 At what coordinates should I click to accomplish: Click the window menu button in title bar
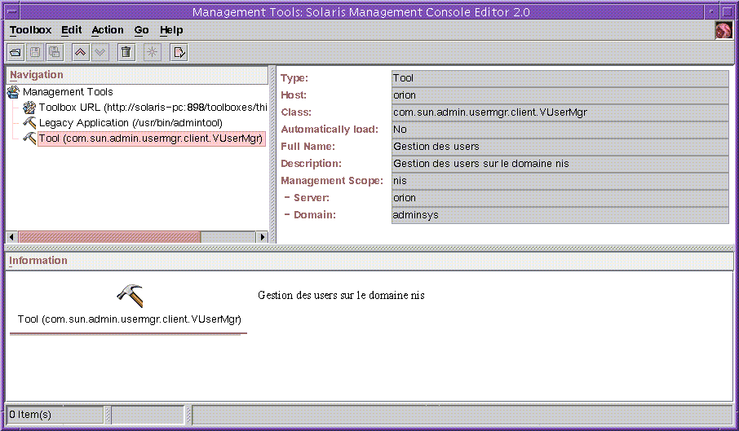click(12, 11)
